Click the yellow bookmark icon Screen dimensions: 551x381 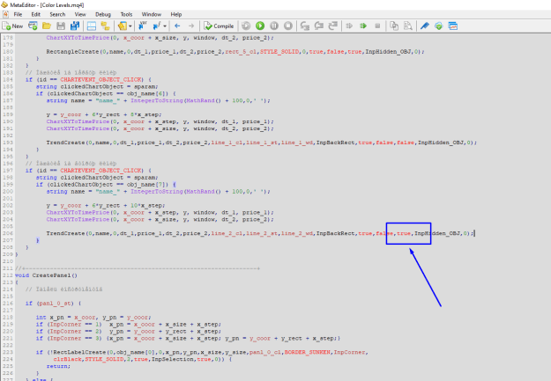click(123, 26)
